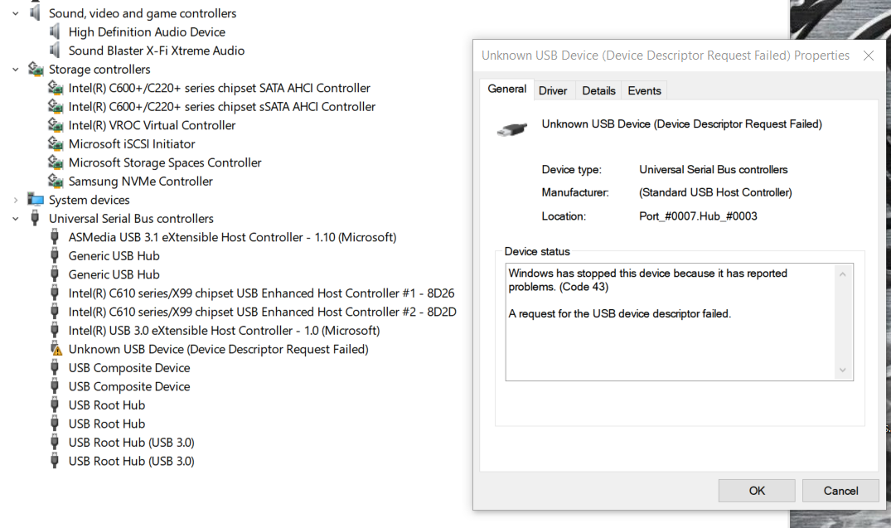Select Sound Blaster X-Fi Xtreme Audio

(x=157, y=51)
